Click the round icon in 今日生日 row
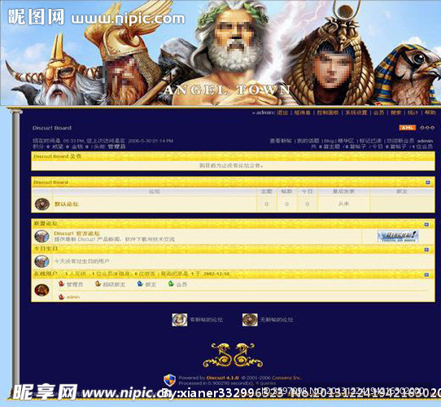 [x=42, y=261]
